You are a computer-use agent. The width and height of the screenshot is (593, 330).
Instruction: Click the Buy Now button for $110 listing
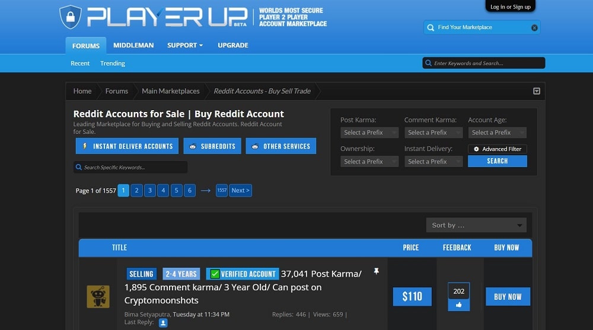tap(508, 297)
